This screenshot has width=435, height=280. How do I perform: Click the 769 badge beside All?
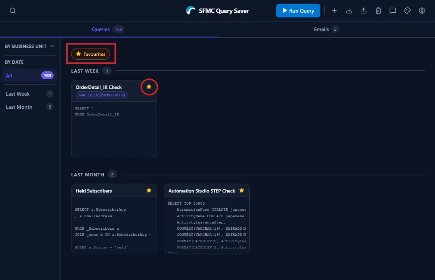point(47,76)
